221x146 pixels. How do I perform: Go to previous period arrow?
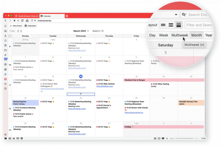point(18,31)
